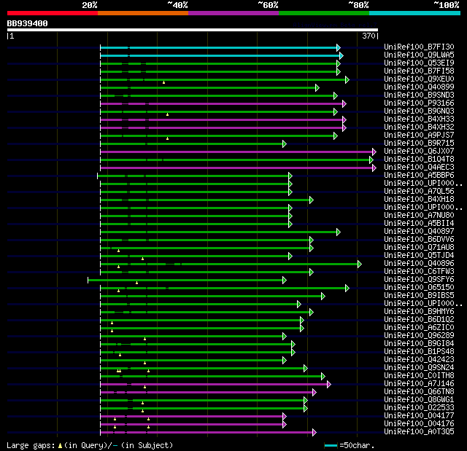
Task: Click the purple arrowhead of the UniRef100_A7J146 alignment
Action: click(329, 385)
